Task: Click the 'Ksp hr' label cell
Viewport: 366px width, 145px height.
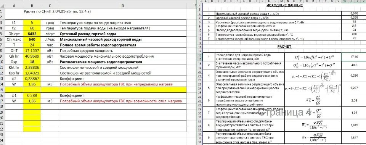Action: [x=14, y=73]
